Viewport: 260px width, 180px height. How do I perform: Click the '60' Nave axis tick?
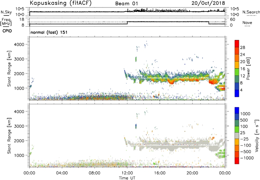232,19
